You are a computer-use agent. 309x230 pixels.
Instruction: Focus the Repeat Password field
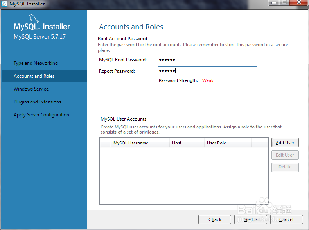pos(207,71)
